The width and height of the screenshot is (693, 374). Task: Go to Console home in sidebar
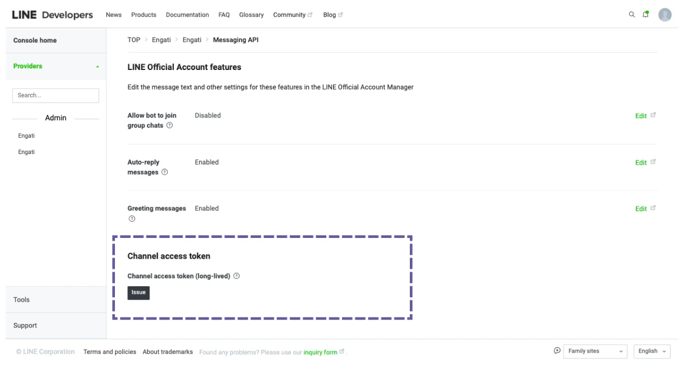click(35, 40)
